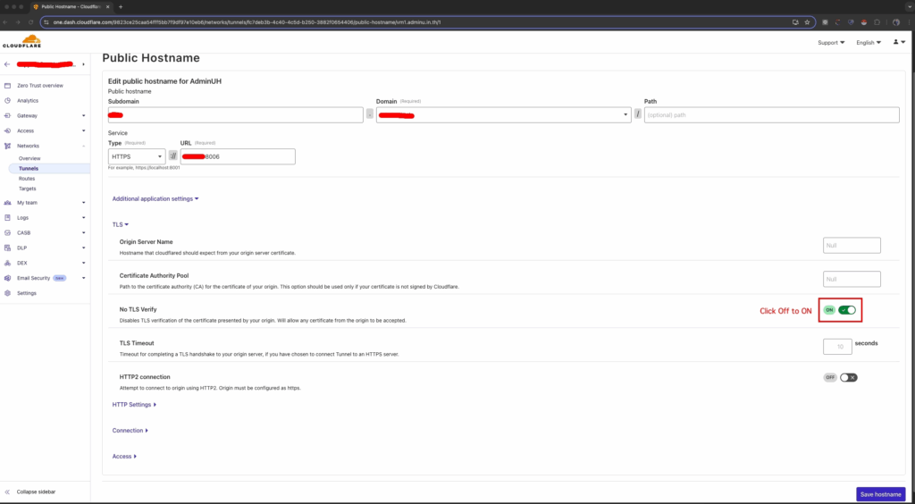Expand the My team sidebar arrow
The width and height of the screenshot is (915, 504).
[x=83, y=203]
